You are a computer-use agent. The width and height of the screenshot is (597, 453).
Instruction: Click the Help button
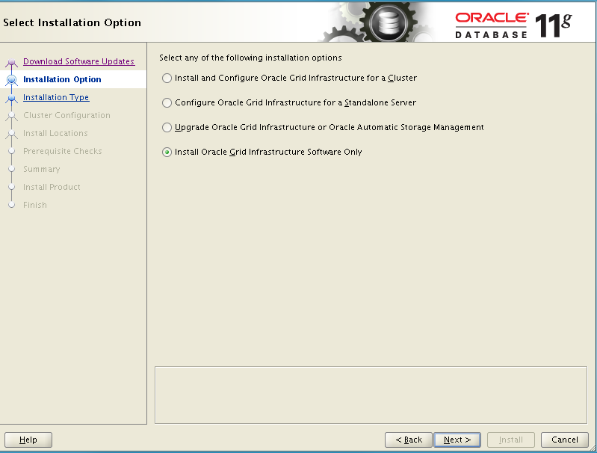coord(28,440)
